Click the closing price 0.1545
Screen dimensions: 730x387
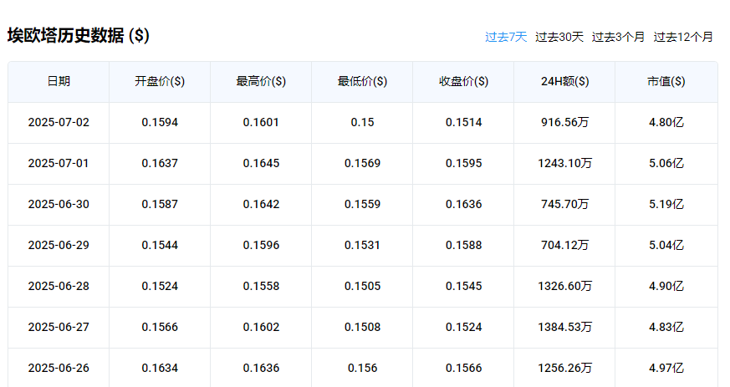coord(464,286)
